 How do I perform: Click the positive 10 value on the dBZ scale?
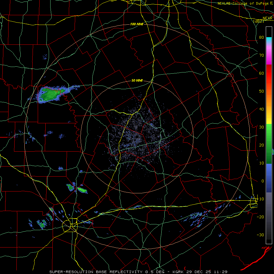262,163
